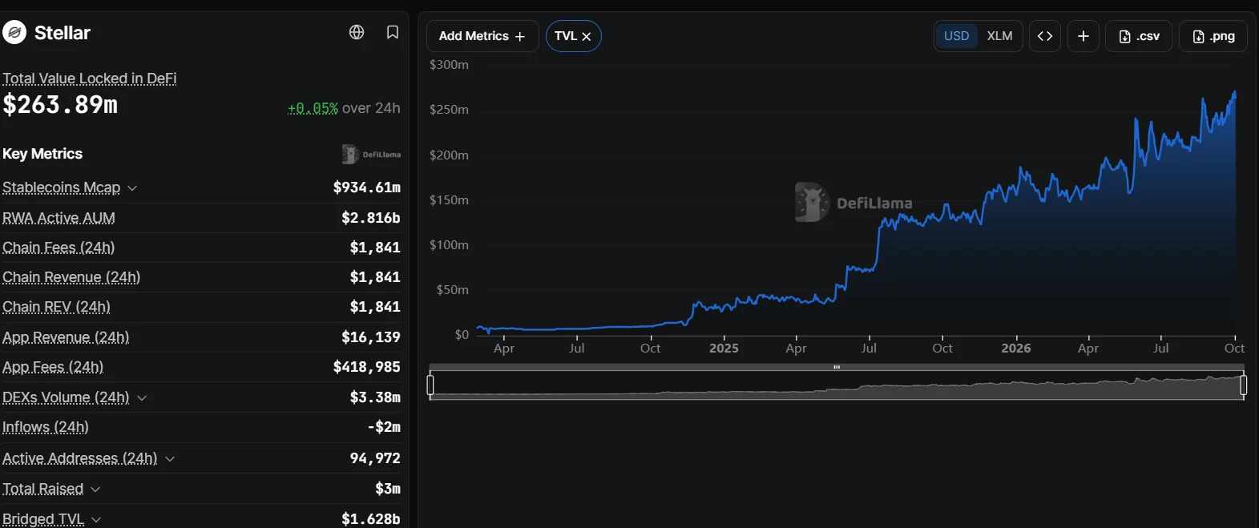The width and height of the screenshot is (1259, 528).
Task: Click the 2026 x-axis label
Action: (1016, 348)
